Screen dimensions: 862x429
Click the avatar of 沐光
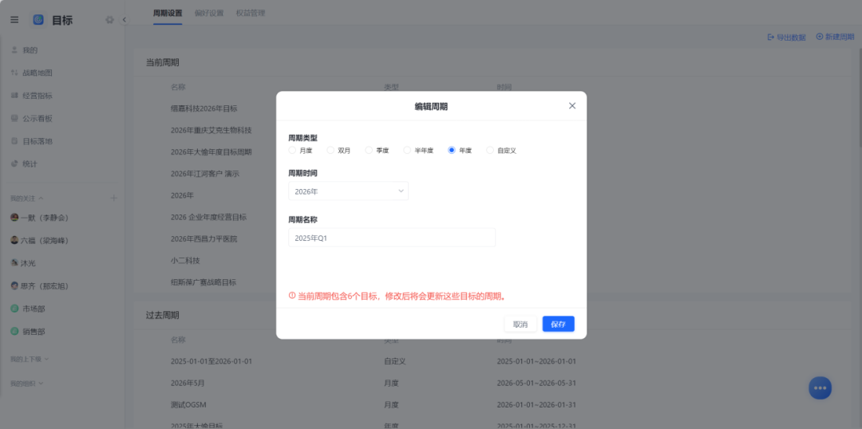[15, 263]
